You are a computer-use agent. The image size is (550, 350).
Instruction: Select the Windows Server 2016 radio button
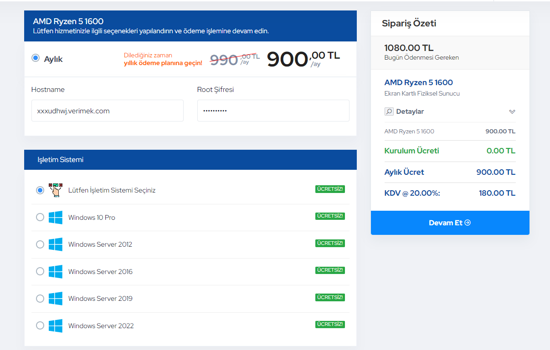(x=40, y=271)
